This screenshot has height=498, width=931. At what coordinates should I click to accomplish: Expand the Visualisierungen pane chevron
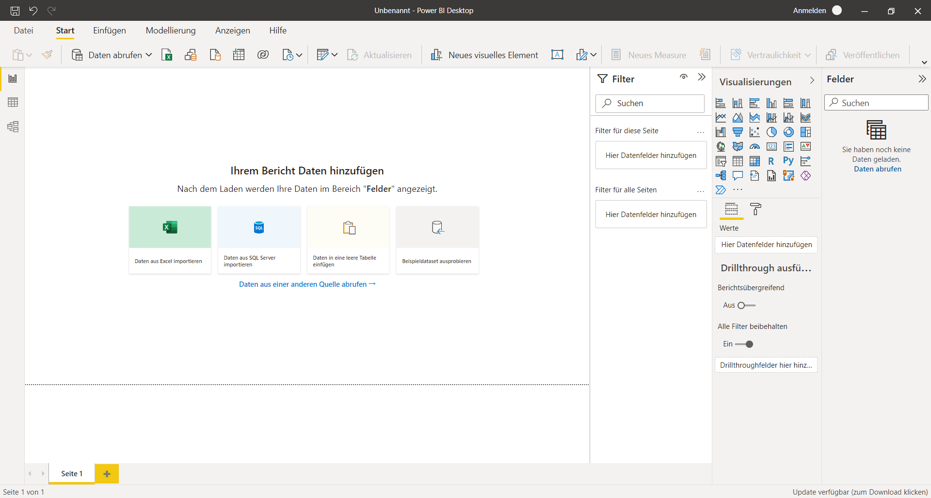[x=812, y=80]
